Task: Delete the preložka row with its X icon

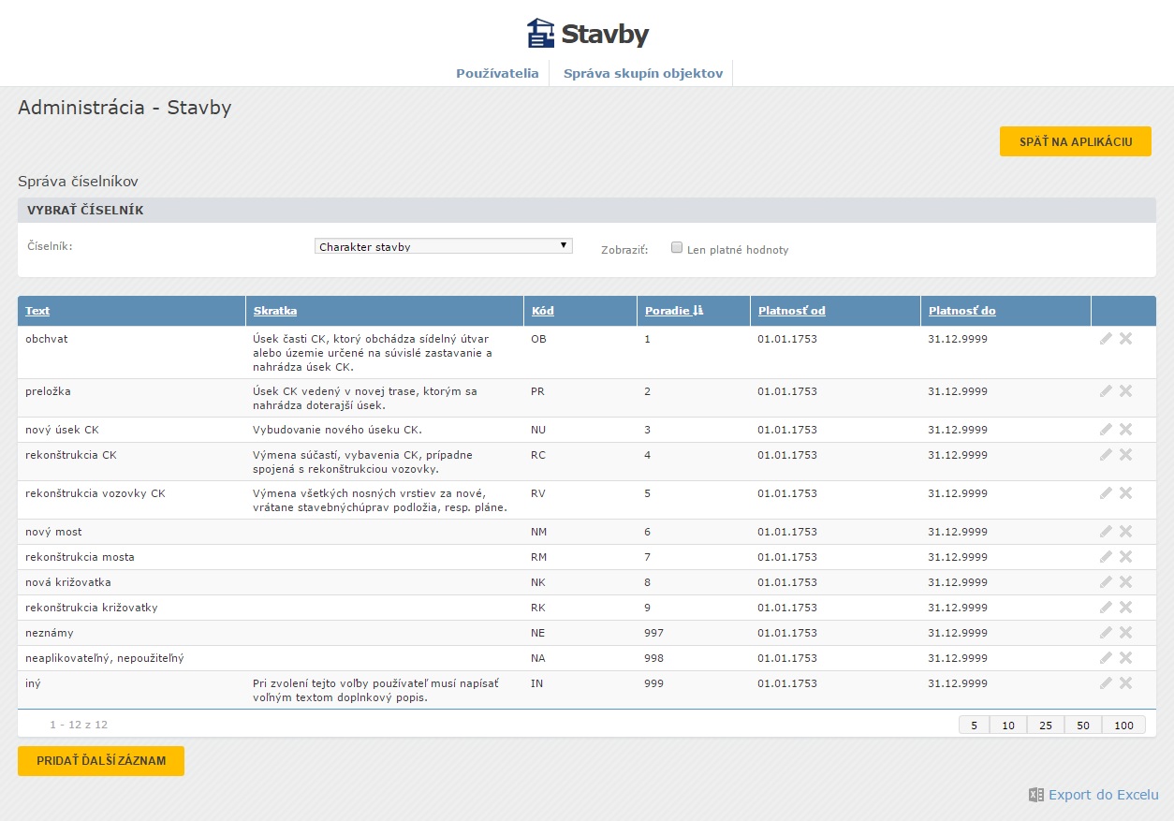Action: tap(1125, 391)
